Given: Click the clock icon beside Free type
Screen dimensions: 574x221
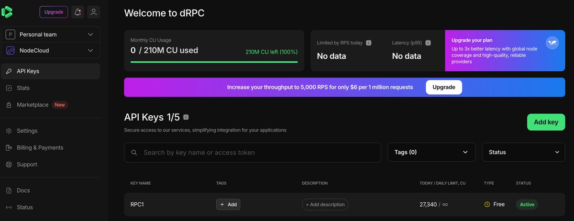Looking at the screenshot, I should [x=487, y=204].
